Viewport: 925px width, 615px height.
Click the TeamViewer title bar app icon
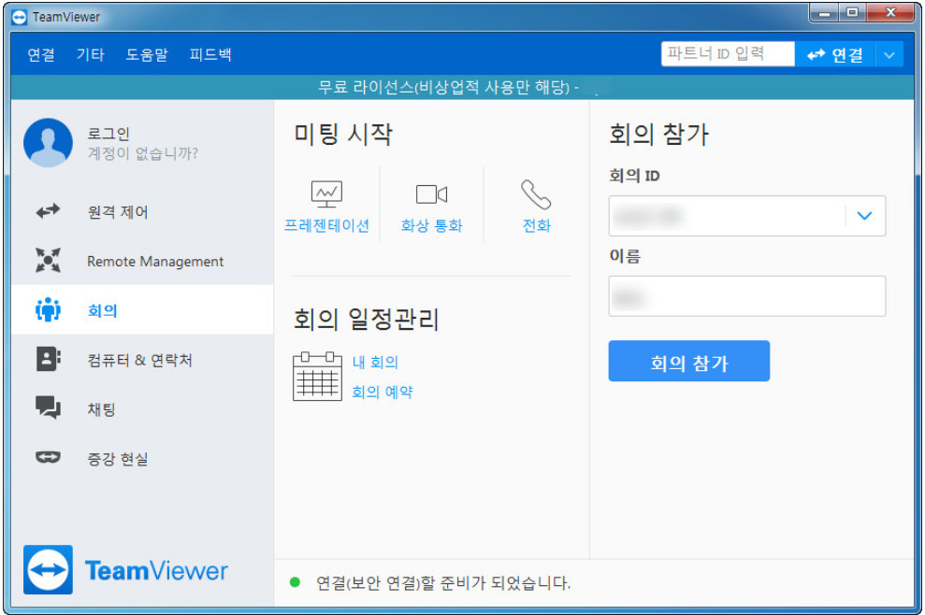(19, 17)
